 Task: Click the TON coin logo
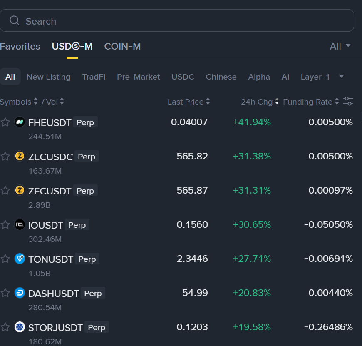click(x=20, y=259)
